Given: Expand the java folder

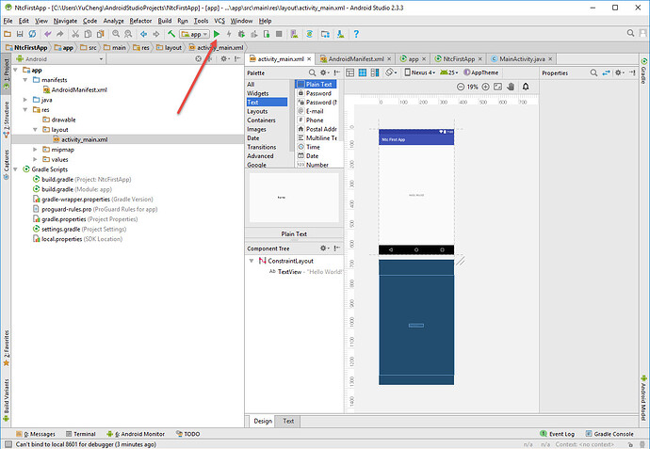Looking at the screenshot, I should click(25, 100).
